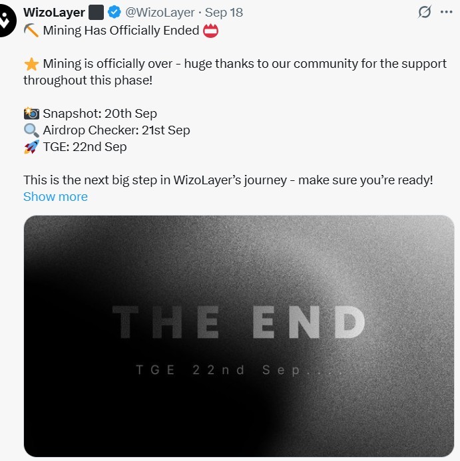Click the camera emoji beside Snapshot
This screenshot has height=461, width=460.
click(31, 114)
